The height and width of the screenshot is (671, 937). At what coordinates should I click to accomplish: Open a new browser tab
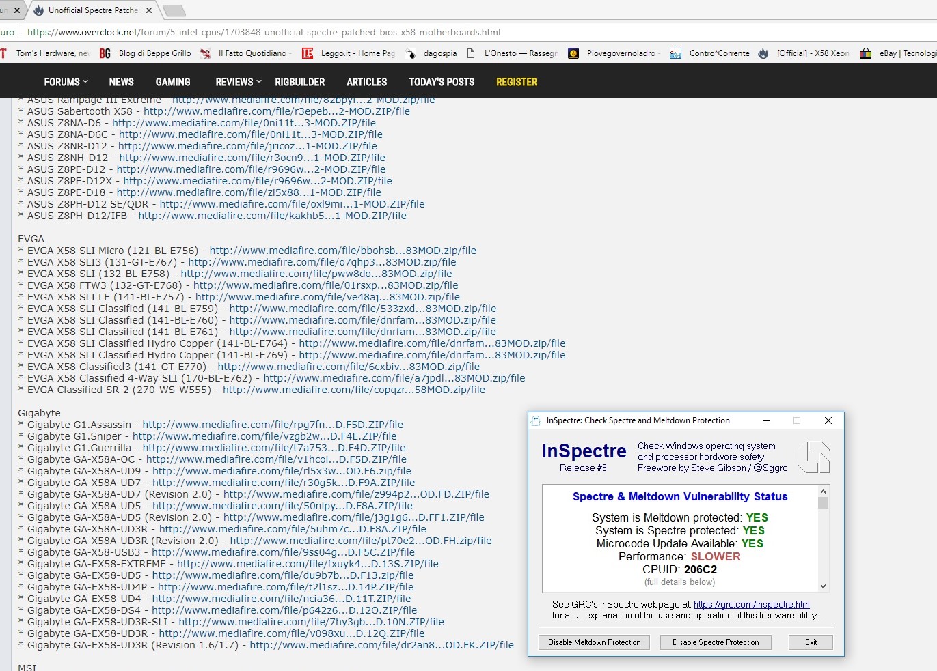(174, 10)
